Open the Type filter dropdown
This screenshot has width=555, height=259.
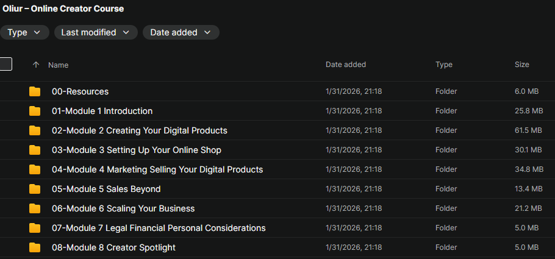tap(24, 32)
